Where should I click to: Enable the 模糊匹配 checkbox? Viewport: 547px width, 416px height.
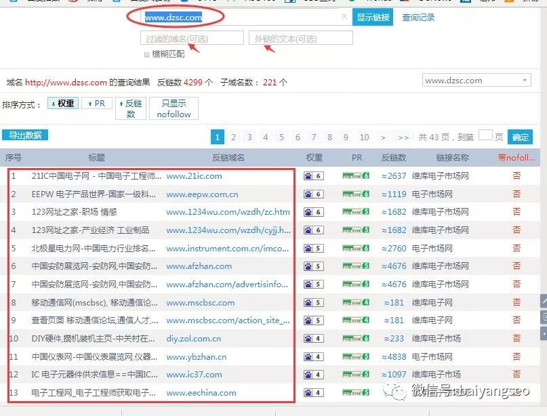(147, 54)
